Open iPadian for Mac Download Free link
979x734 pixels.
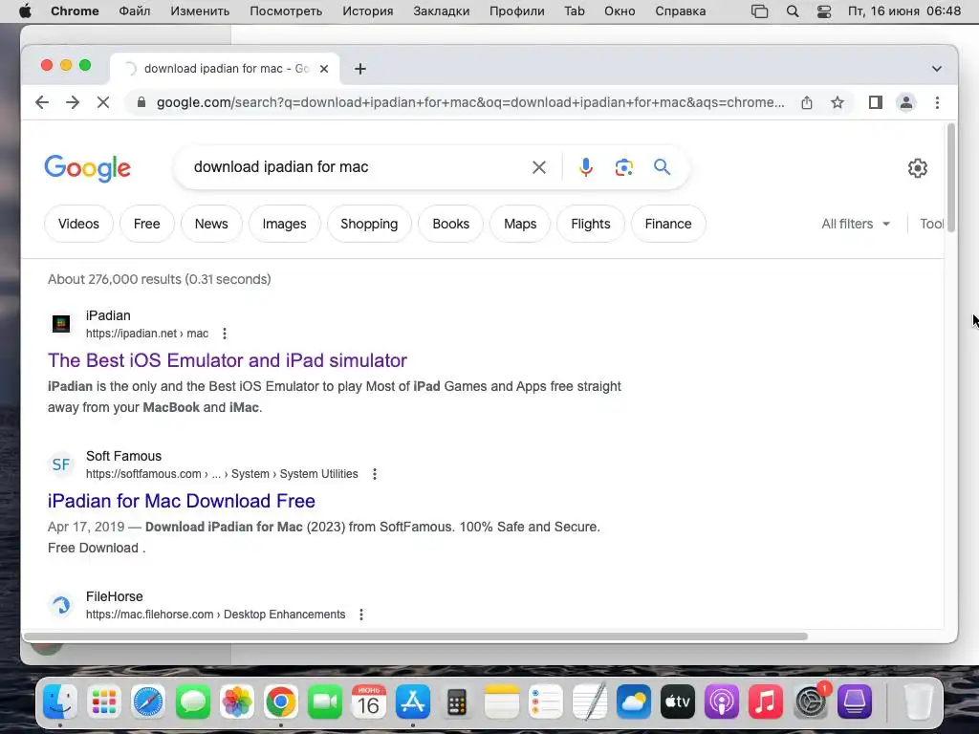[181, 501]
